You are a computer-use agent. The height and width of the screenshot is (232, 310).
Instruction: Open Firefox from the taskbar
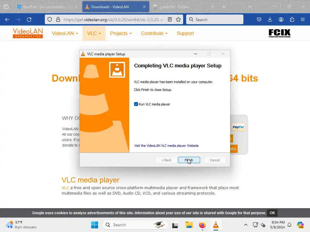coord(202,225)
